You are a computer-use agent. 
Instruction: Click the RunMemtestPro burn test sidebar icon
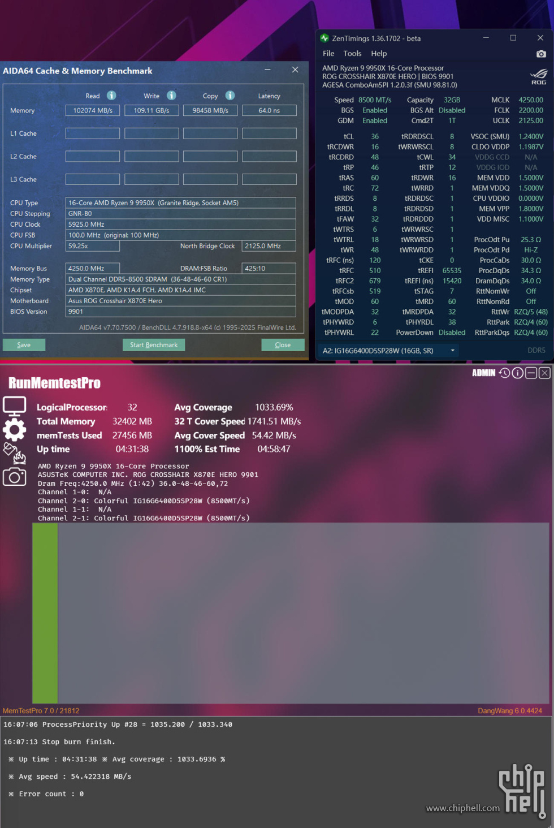[14, 453]
